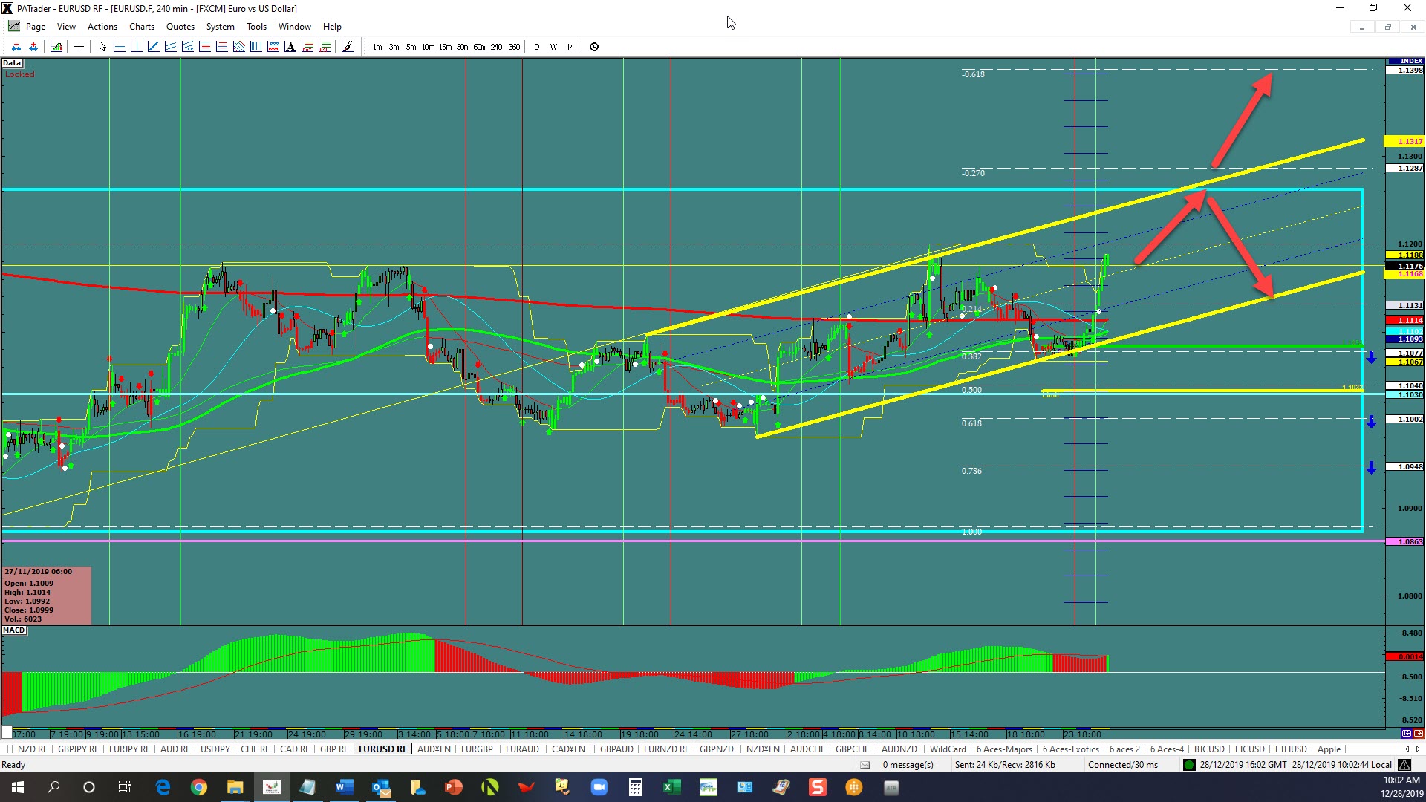
Task: Open the Help menu
Action: tap(332, 27)
